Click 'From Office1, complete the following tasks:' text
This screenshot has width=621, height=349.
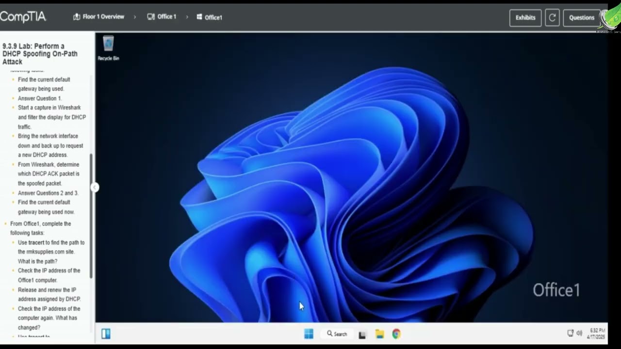[x=41, y=228]
